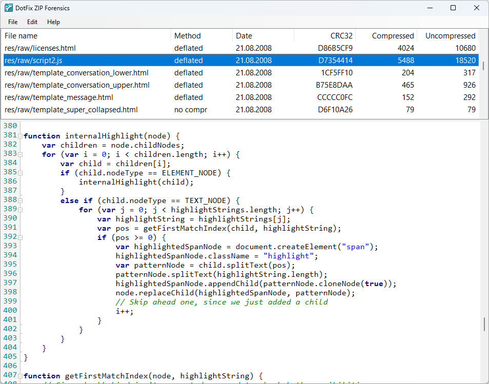Close the DotFix ZIP Forensics window
Screen dimensions: 489x384
click(x=477, y=8)
